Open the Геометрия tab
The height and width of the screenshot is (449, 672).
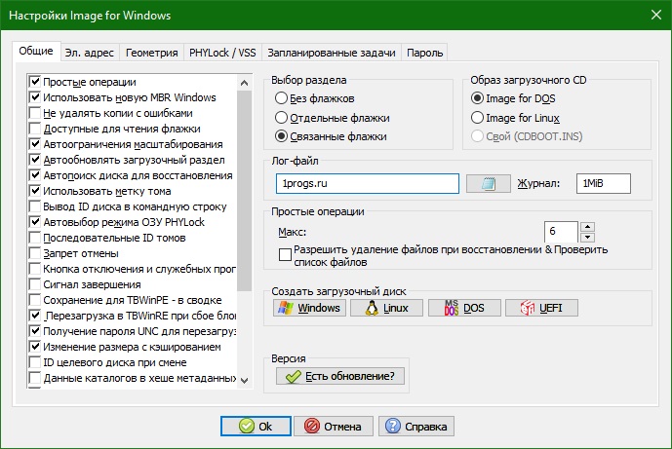pos(152,53)
